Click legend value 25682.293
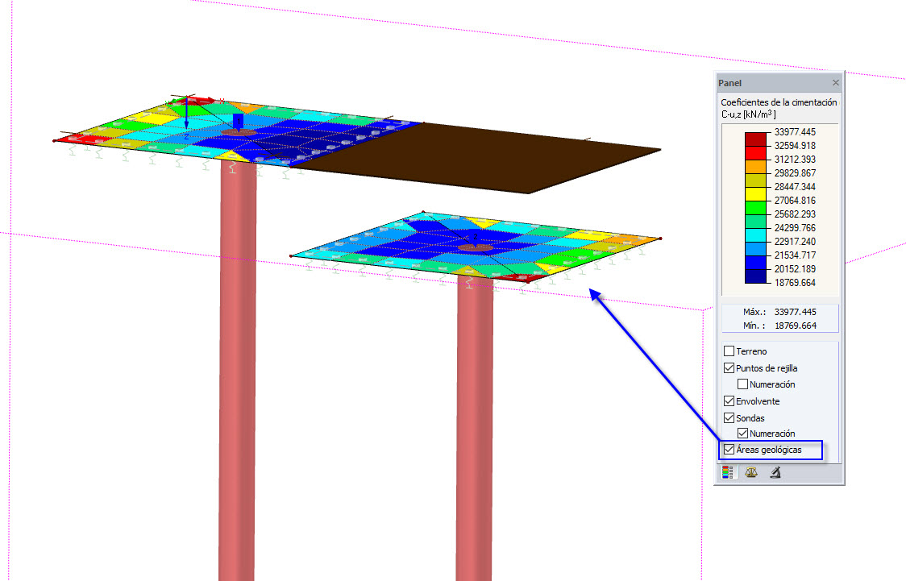Screen dimensions: 906x581 point(795,214)
